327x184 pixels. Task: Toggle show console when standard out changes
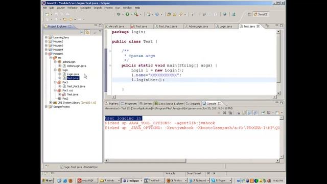click(250, 112)
